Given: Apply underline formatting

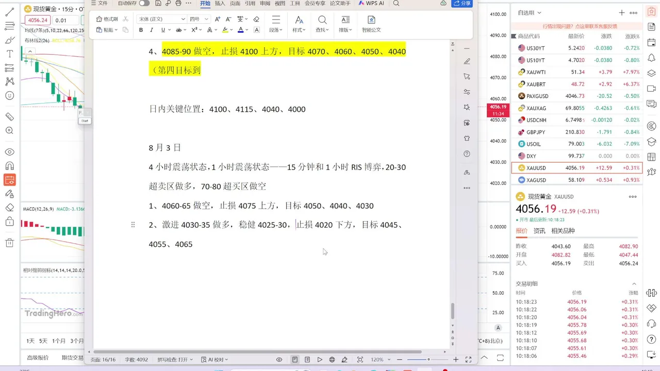Looking at the screenshot, I should (x=163, y=30).
